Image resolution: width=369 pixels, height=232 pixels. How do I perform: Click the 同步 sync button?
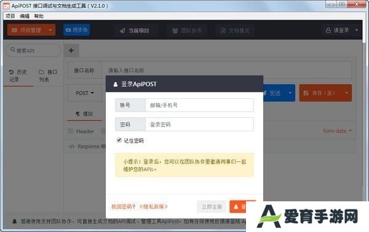[x=76, y=30]
